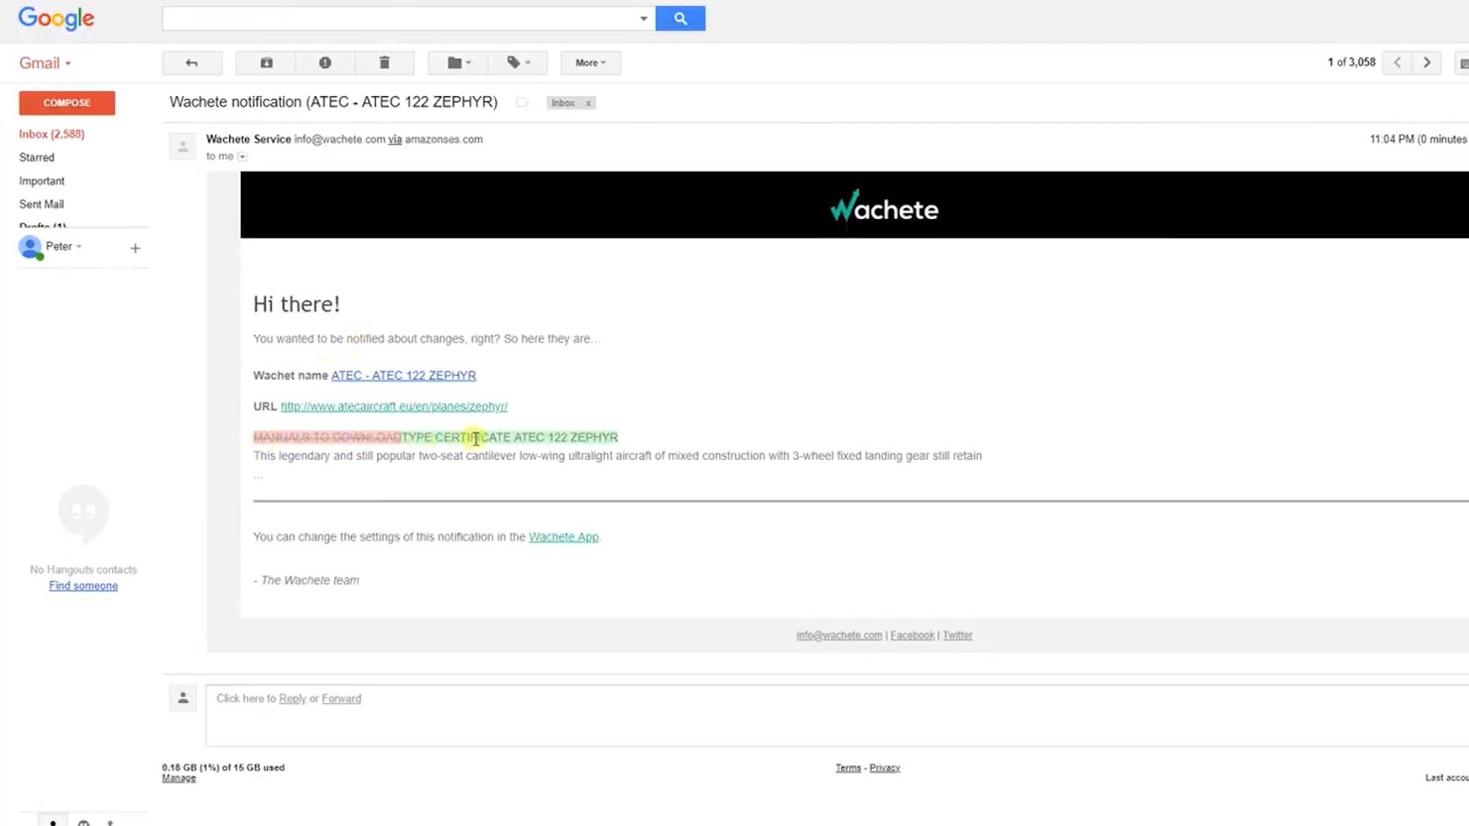This screenshot has width=1469, height=826.
Task: Remove the Inbox label with its x
Action: click(588, 103)
